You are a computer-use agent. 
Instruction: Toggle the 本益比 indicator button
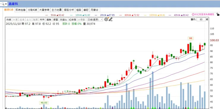click(63, 20)
